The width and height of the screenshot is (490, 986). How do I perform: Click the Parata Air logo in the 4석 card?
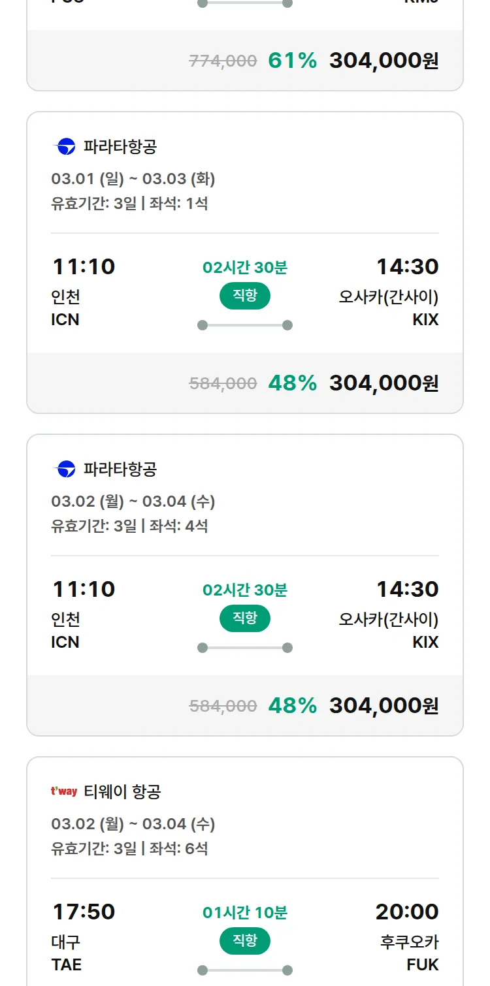pyautogui.click(x=66, y=469)
